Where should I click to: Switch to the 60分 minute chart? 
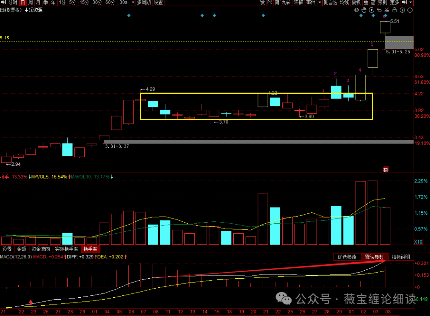tap(110, 2)
